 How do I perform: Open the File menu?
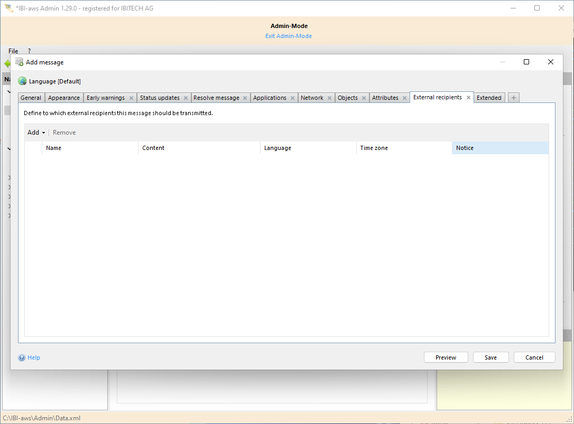coord(13,51)
